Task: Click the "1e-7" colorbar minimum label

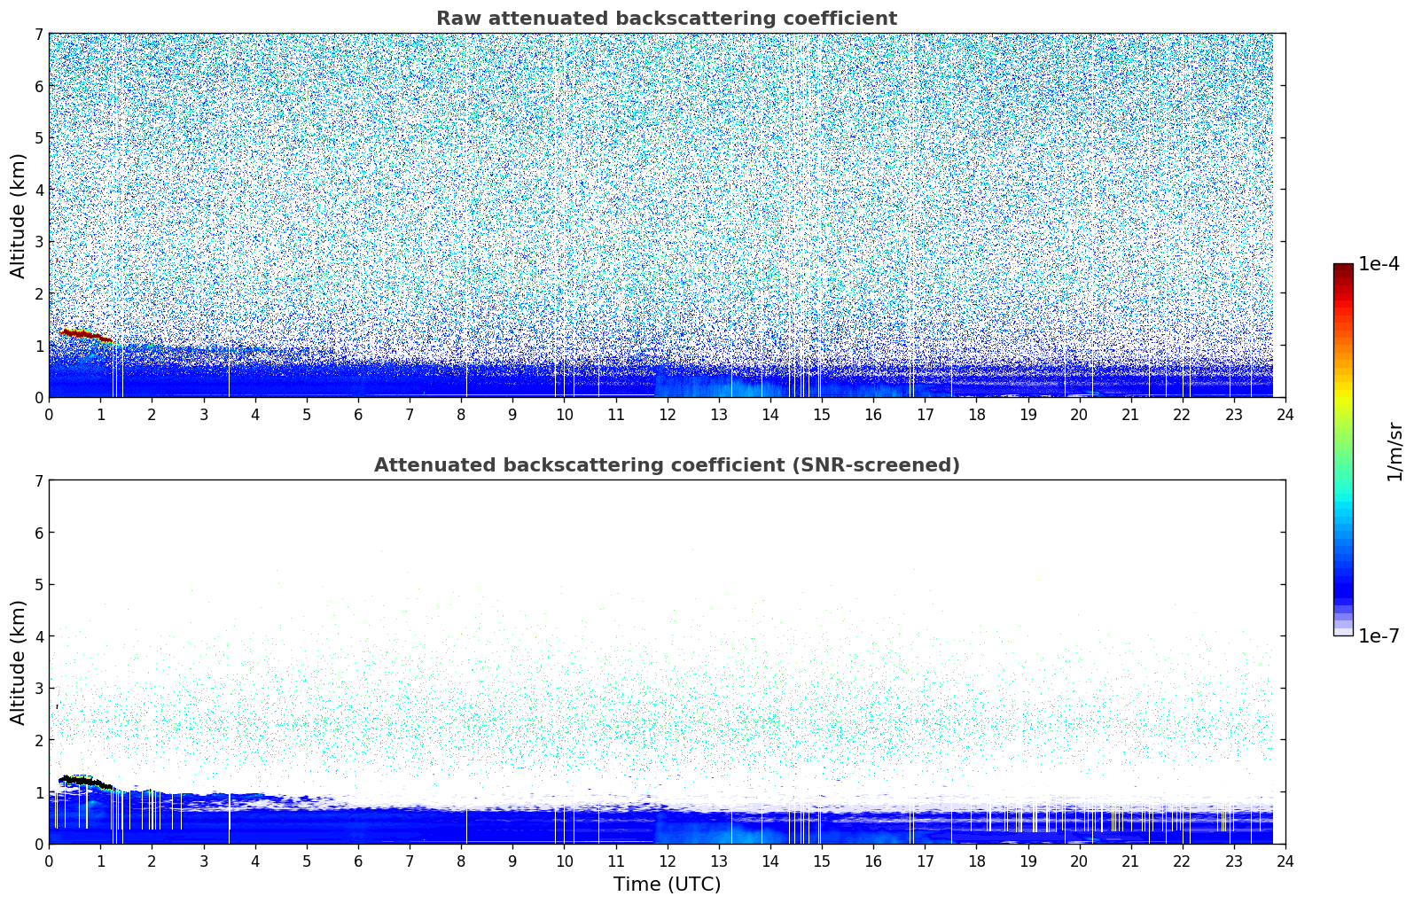Action: point(1379,636)
